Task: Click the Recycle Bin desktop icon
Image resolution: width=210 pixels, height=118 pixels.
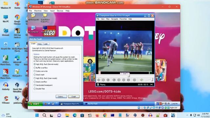Action: (x=6, y=46)
